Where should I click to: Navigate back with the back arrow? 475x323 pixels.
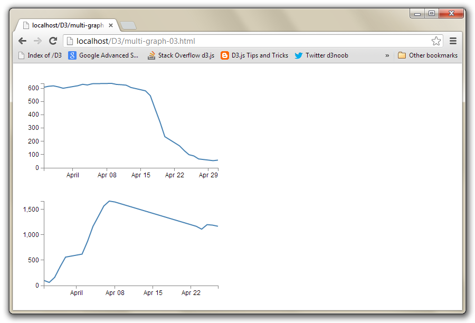point(22,41)
